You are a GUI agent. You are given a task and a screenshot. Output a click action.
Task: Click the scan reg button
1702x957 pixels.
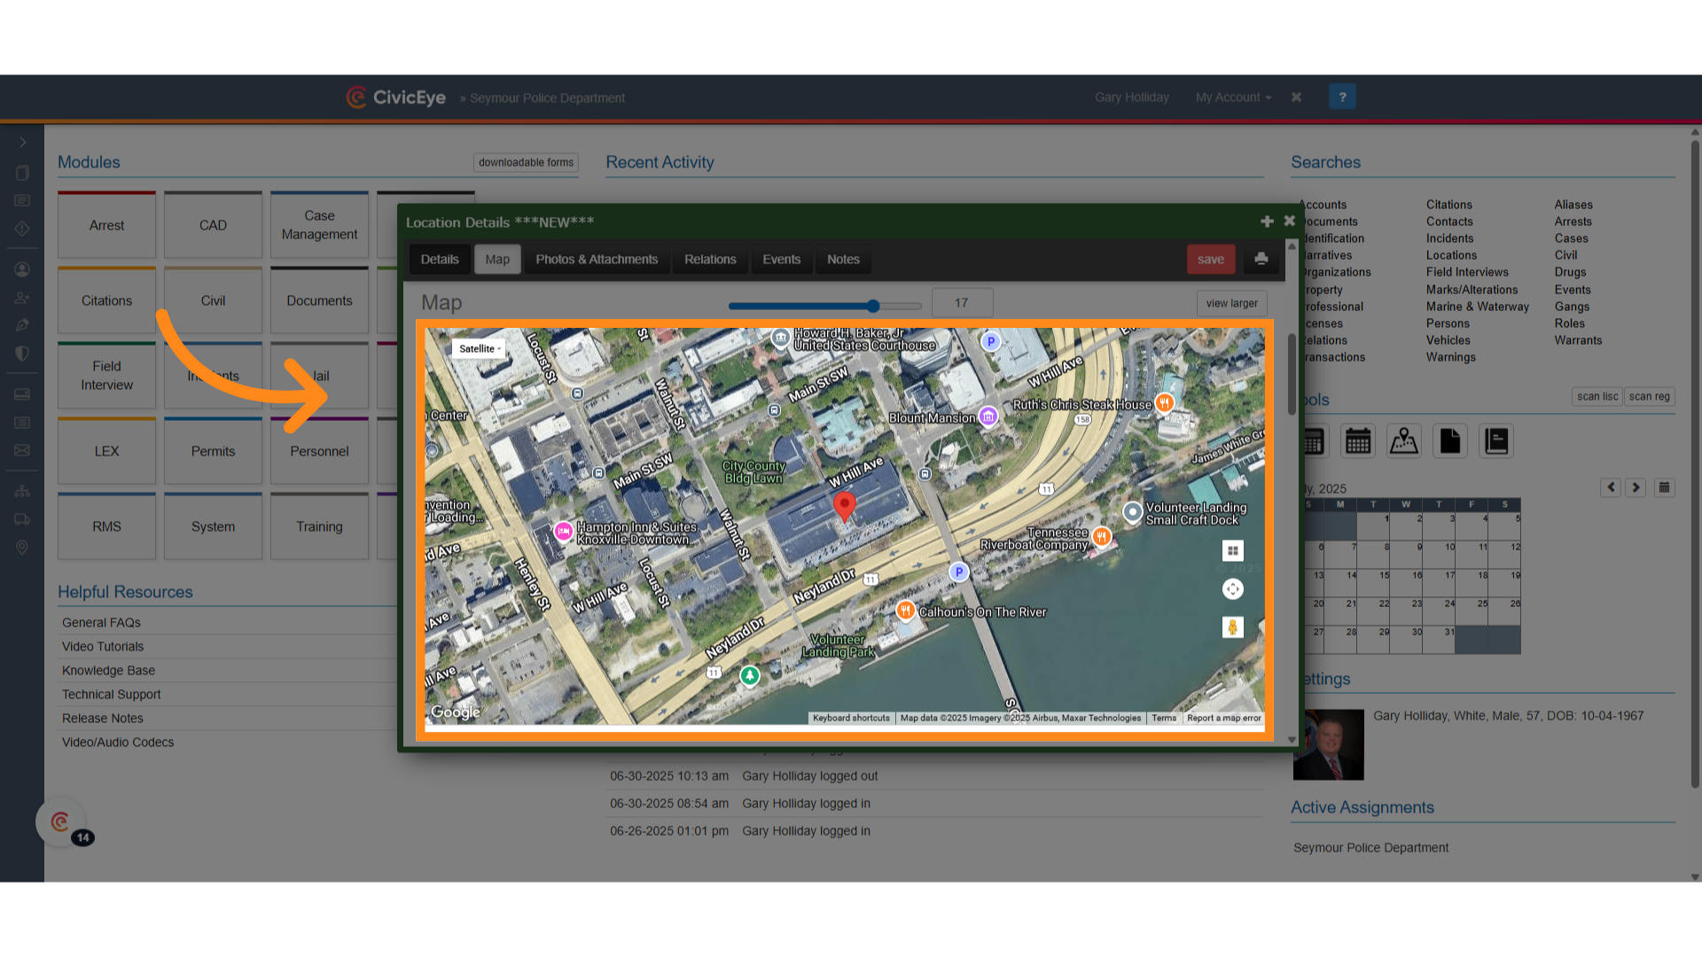[x=1649, y=397]
